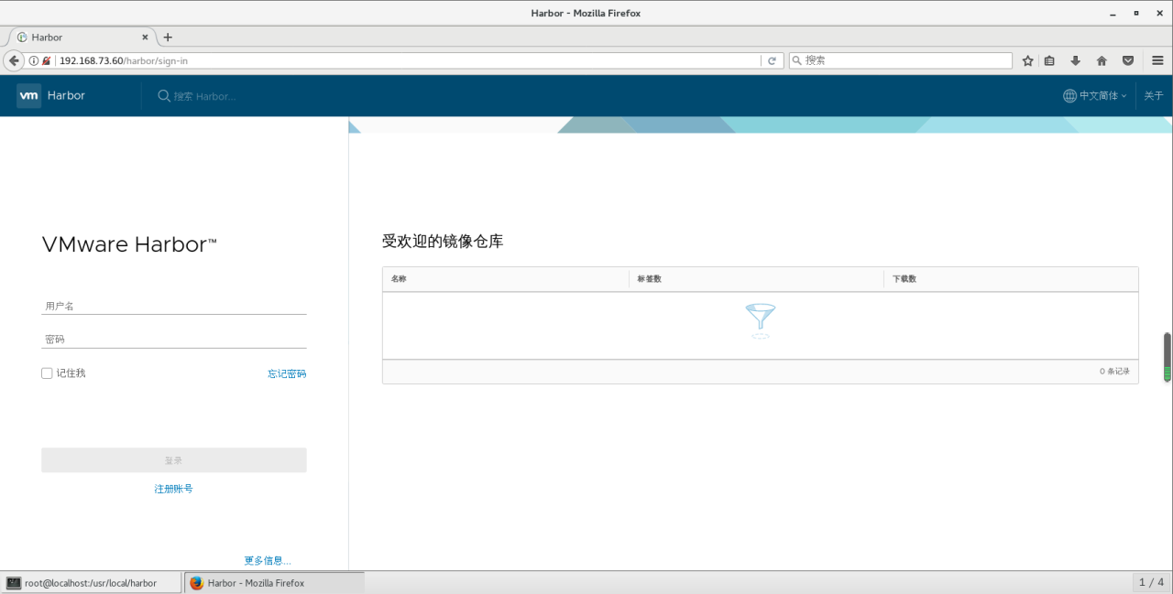
Task: Click the globe icon next to 中文简体
Action: 1069,95
